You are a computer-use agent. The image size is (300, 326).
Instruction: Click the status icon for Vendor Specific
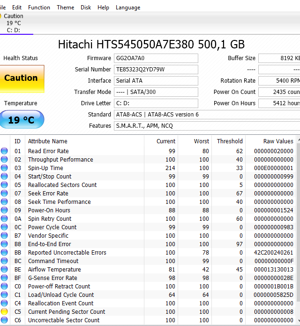pyautogui.click(x=4, y=235)
